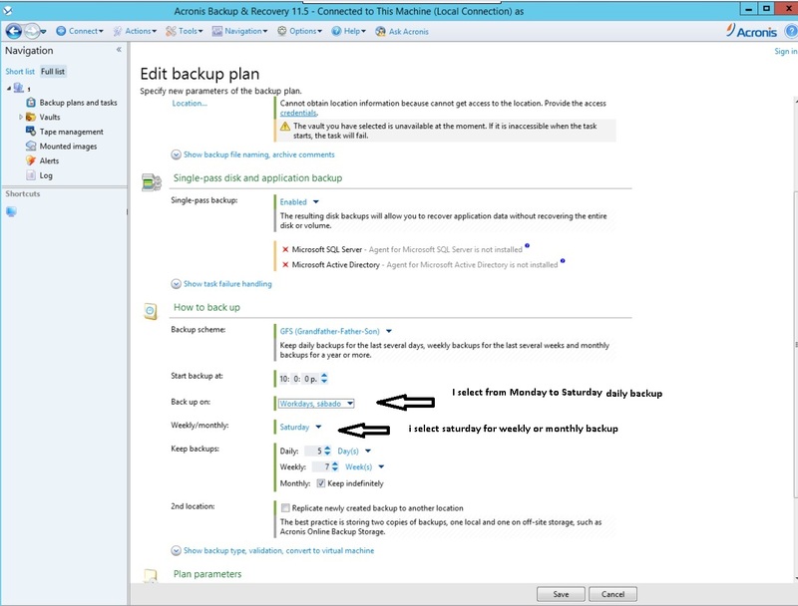Screen dimensions: 798x606
Task: Increase the Daily keep backups value
Action: pyautogui.click(x=327, y=447)
